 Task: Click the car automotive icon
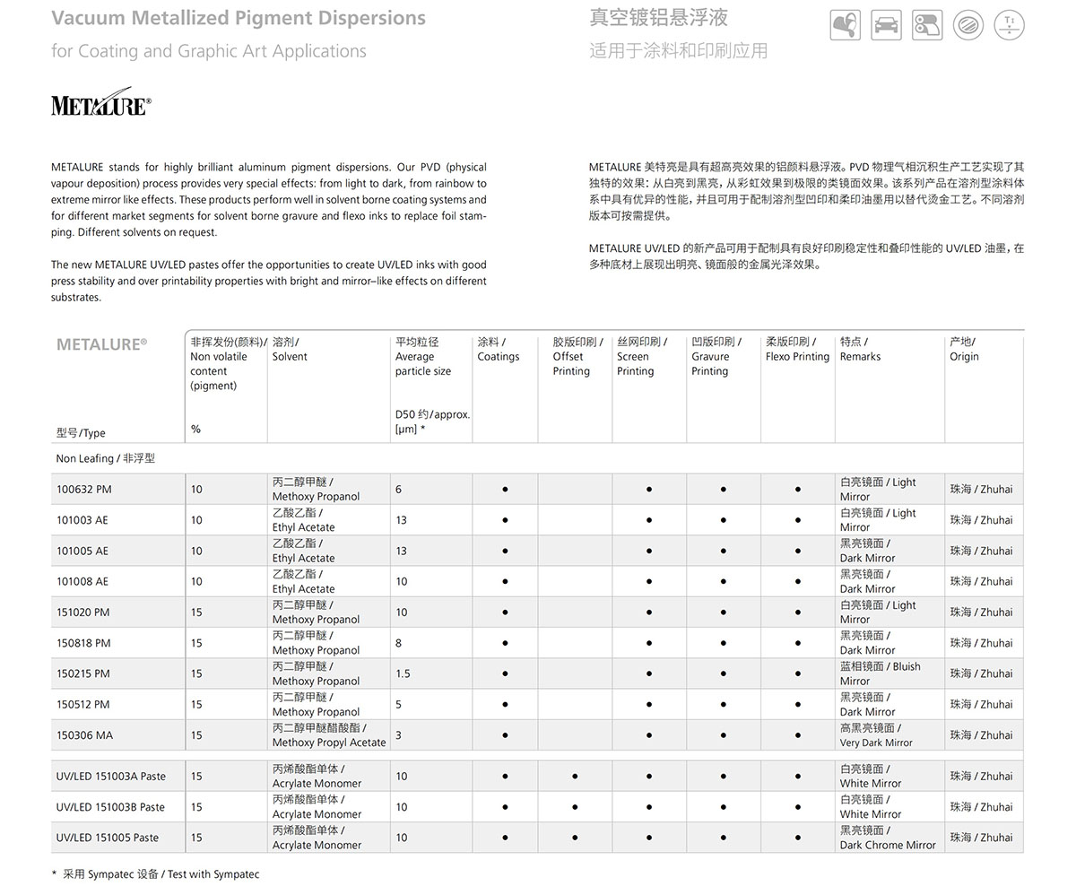click(886, 25)
